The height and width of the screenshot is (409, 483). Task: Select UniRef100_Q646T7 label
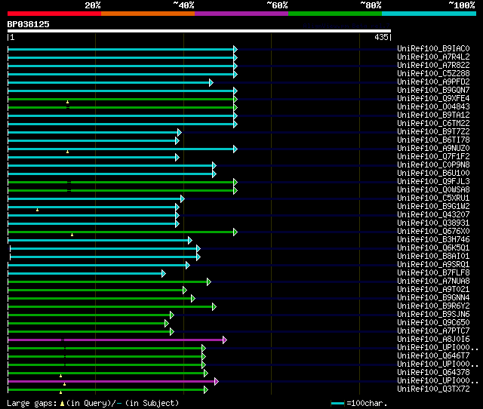coord(433,356)
